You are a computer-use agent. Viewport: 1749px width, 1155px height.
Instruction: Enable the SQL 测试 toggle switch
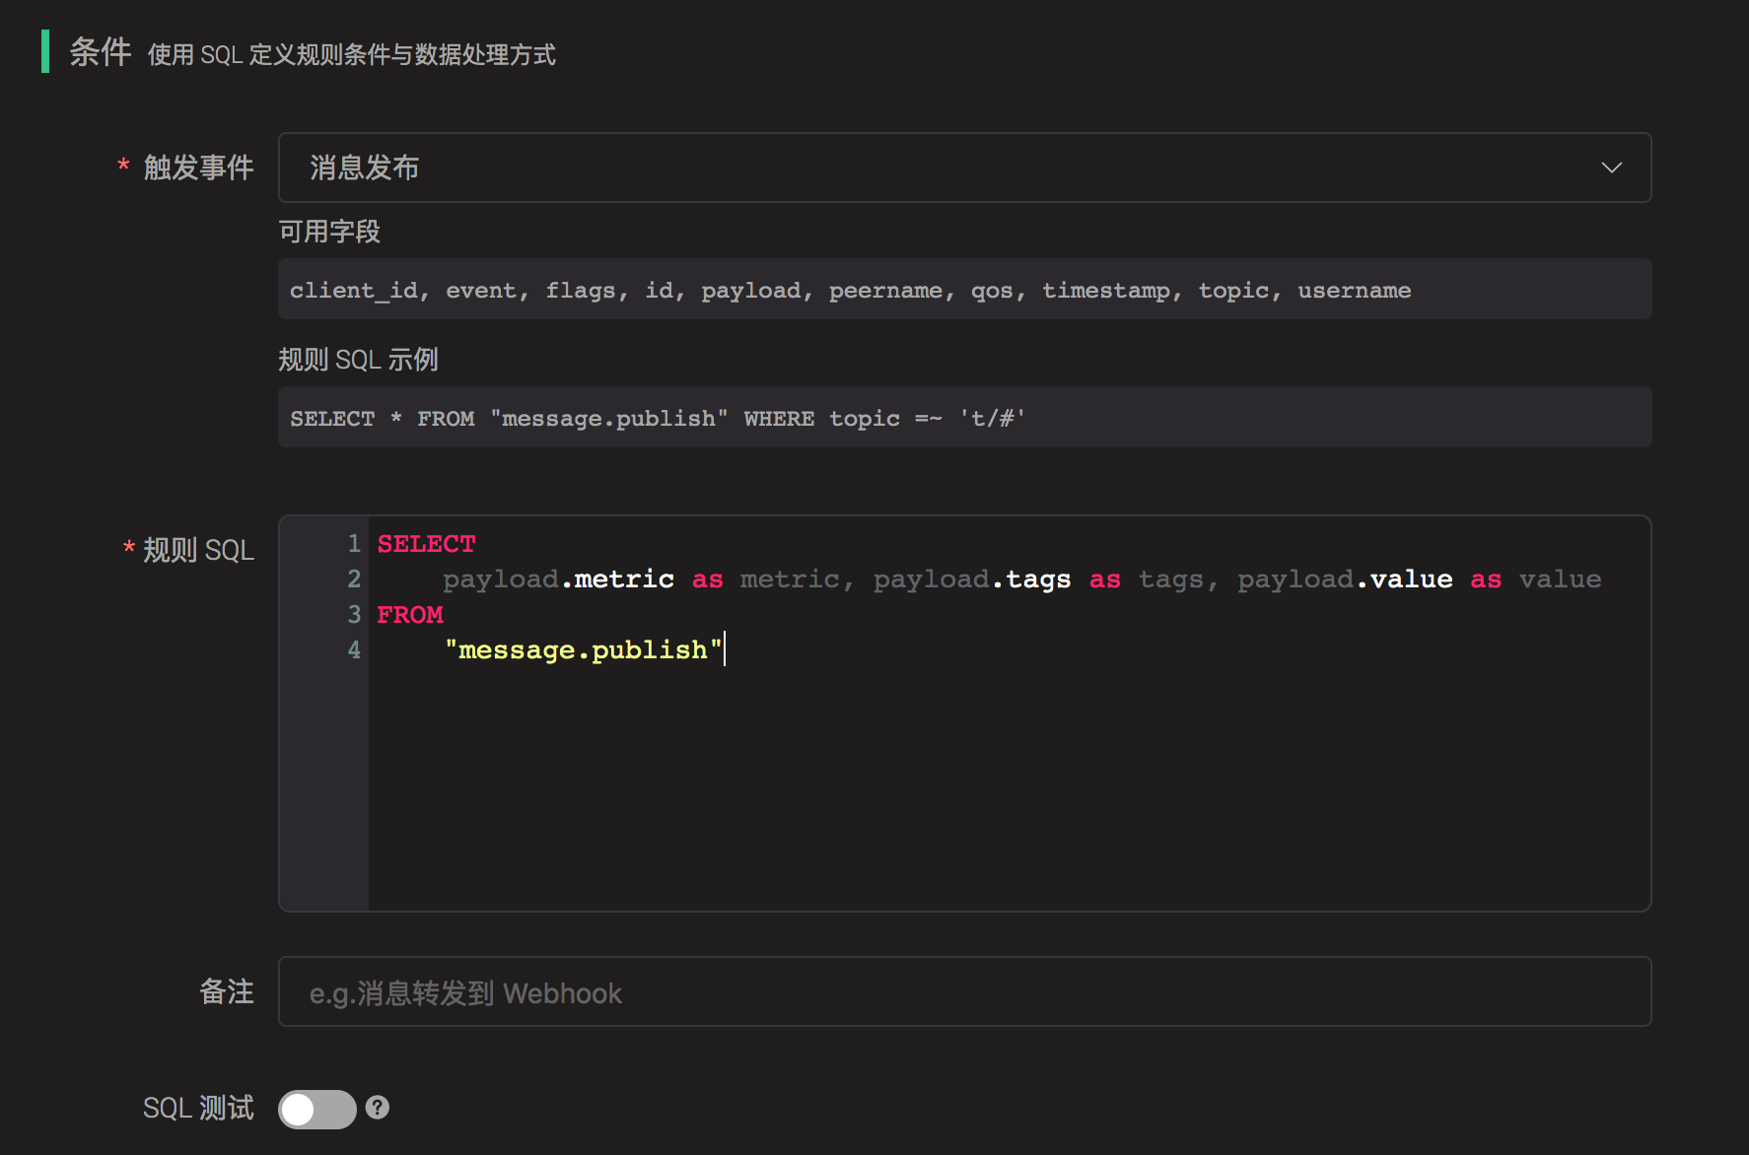pyautogui.click(x=316, y=1109)
